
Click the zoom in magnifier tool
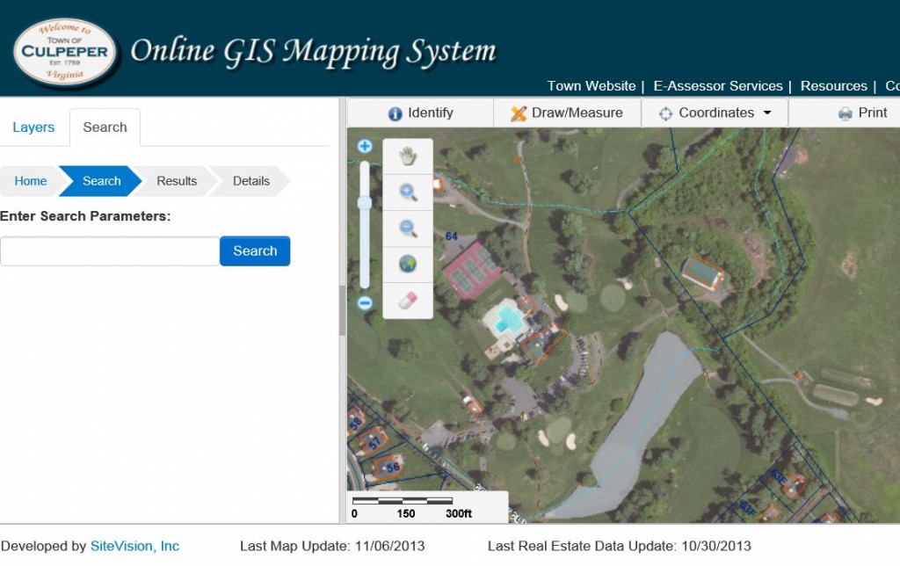click(408, 192)
